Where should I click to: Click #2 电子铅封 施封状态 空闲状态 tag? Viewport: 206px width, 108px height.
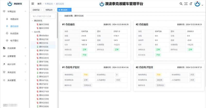pyautogui.click(x=160, y=85)
